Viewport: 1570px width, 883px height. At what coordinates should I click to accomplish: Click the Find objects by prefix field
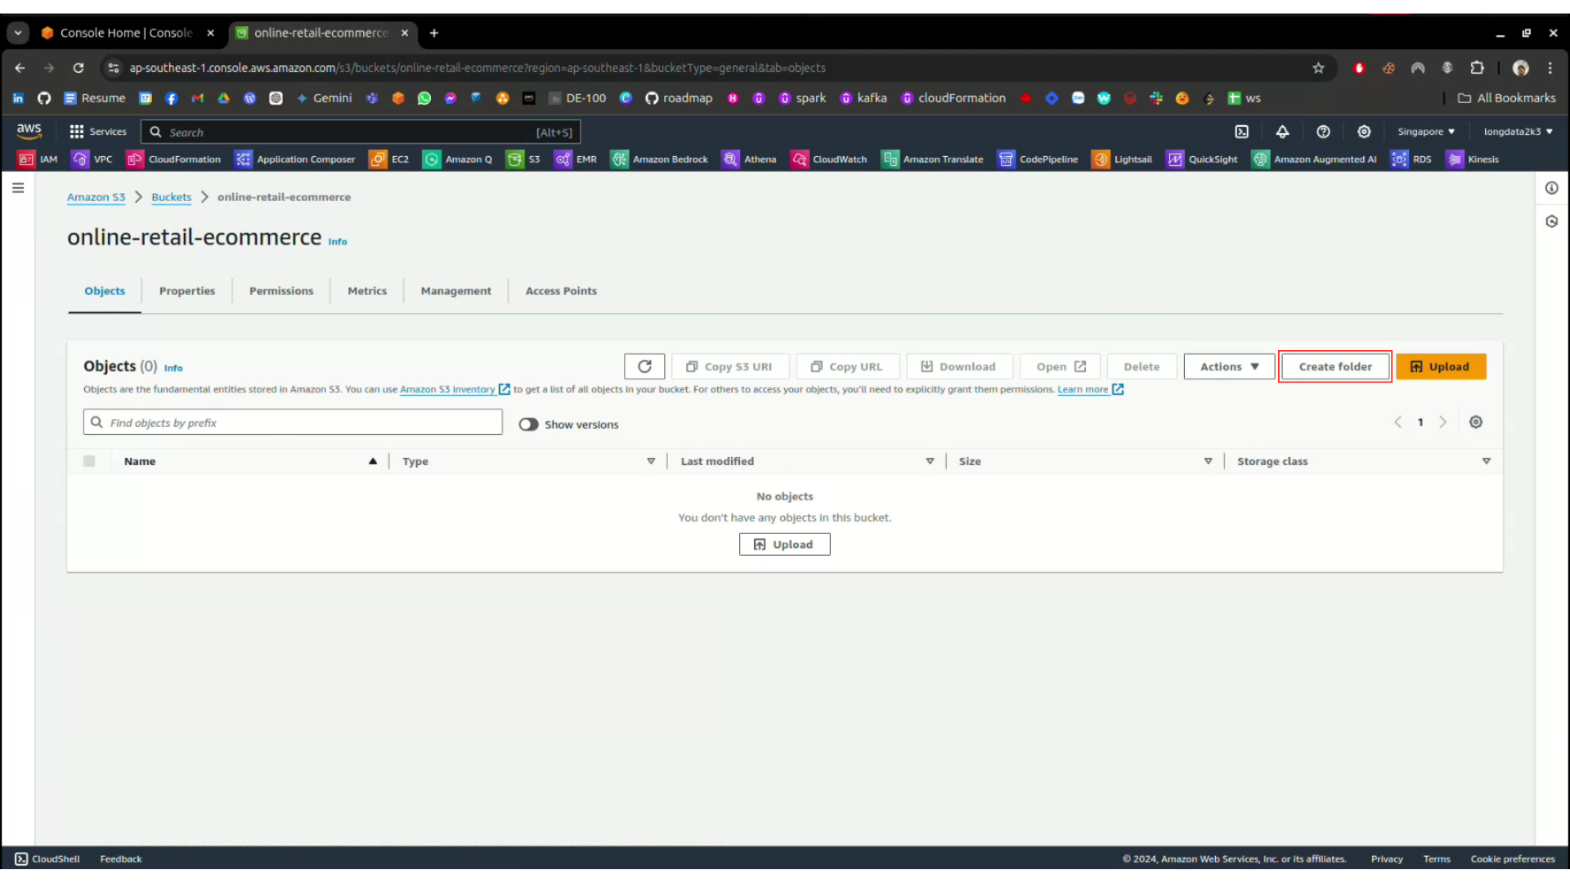(x=293, y=423)
